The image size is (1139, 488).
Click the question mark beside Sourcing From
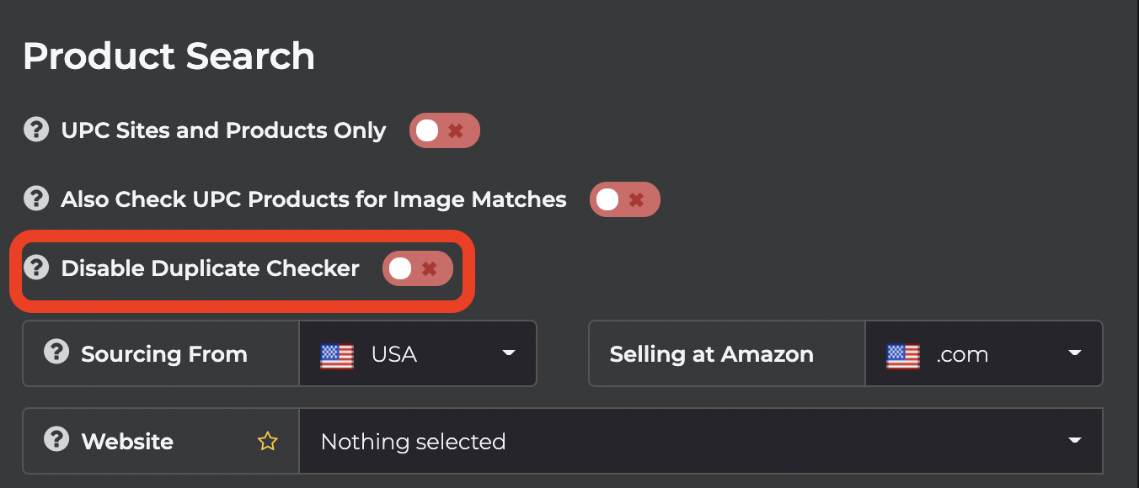[x=56, y=353]
